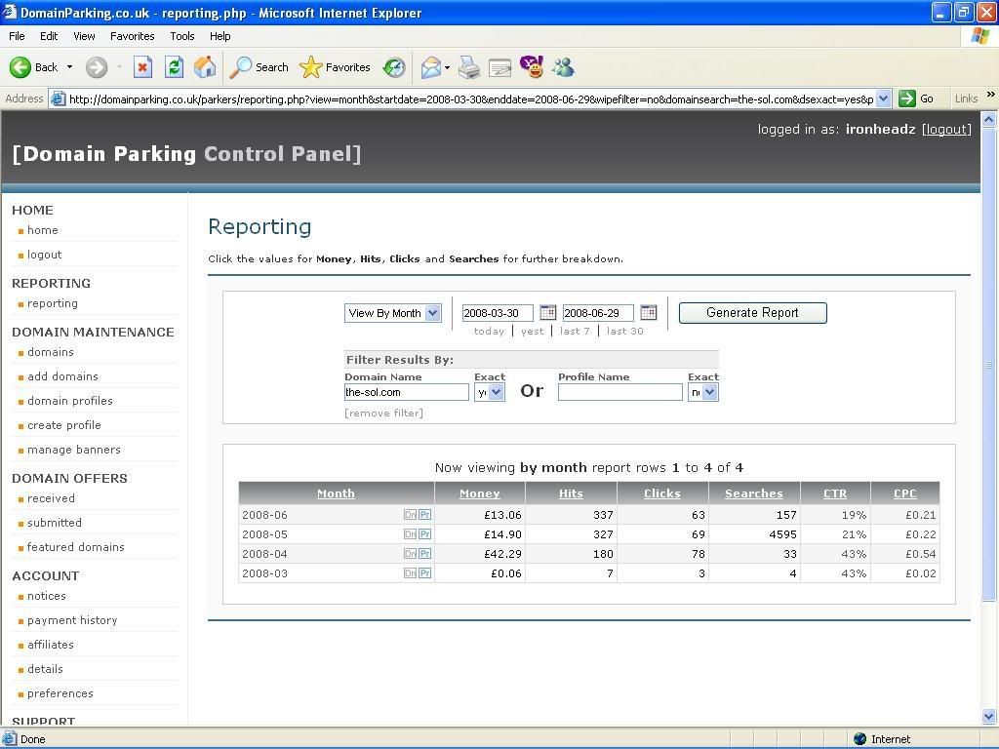
Task: Click the Stop loading toolbar icon
Action: (x=142, y=67)
